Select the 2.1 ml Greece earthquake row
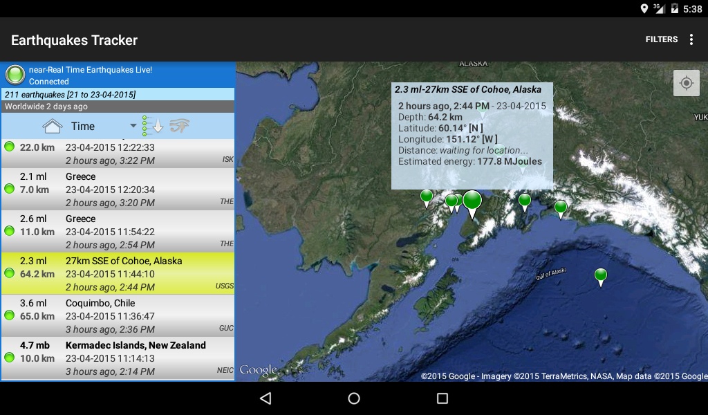708x415 pixels. click(118, 190)
